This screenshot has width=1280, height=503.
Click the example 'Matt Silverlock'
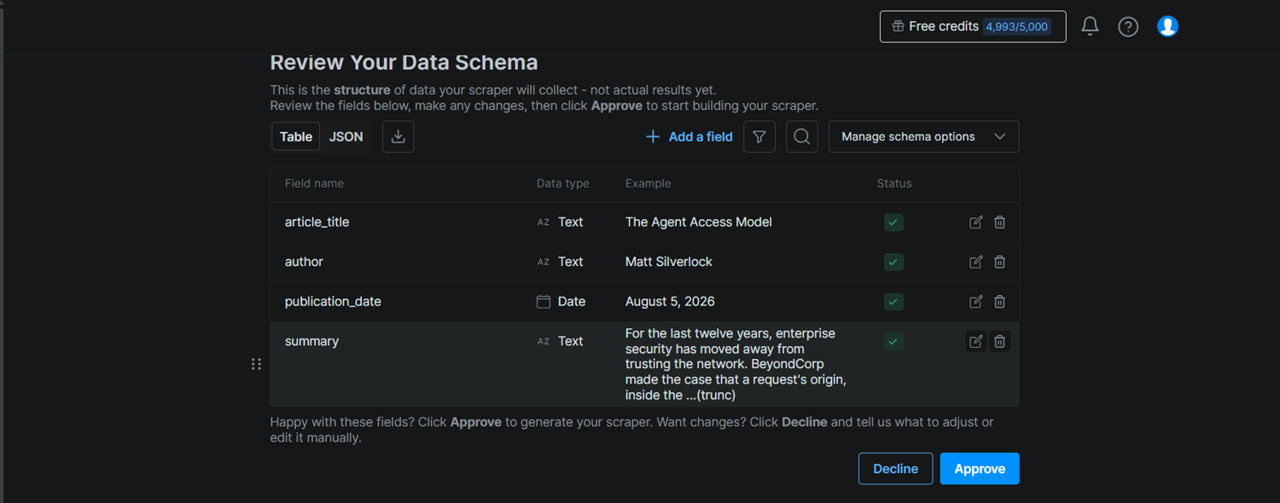pos(669,262)
